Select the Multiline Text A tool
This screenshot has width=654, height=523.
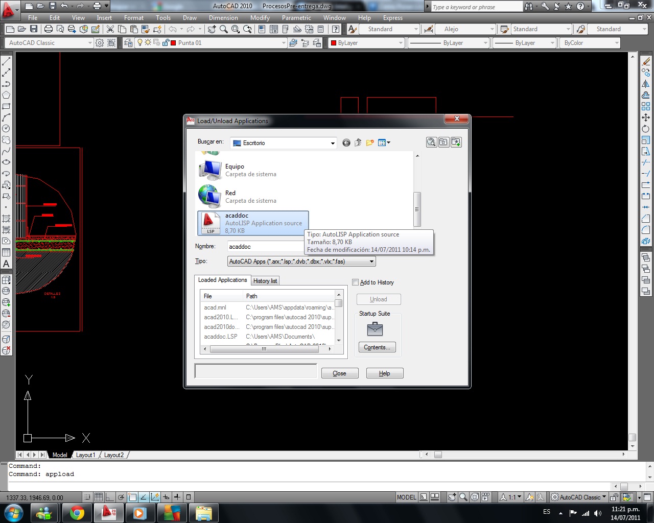pos(6,264)
